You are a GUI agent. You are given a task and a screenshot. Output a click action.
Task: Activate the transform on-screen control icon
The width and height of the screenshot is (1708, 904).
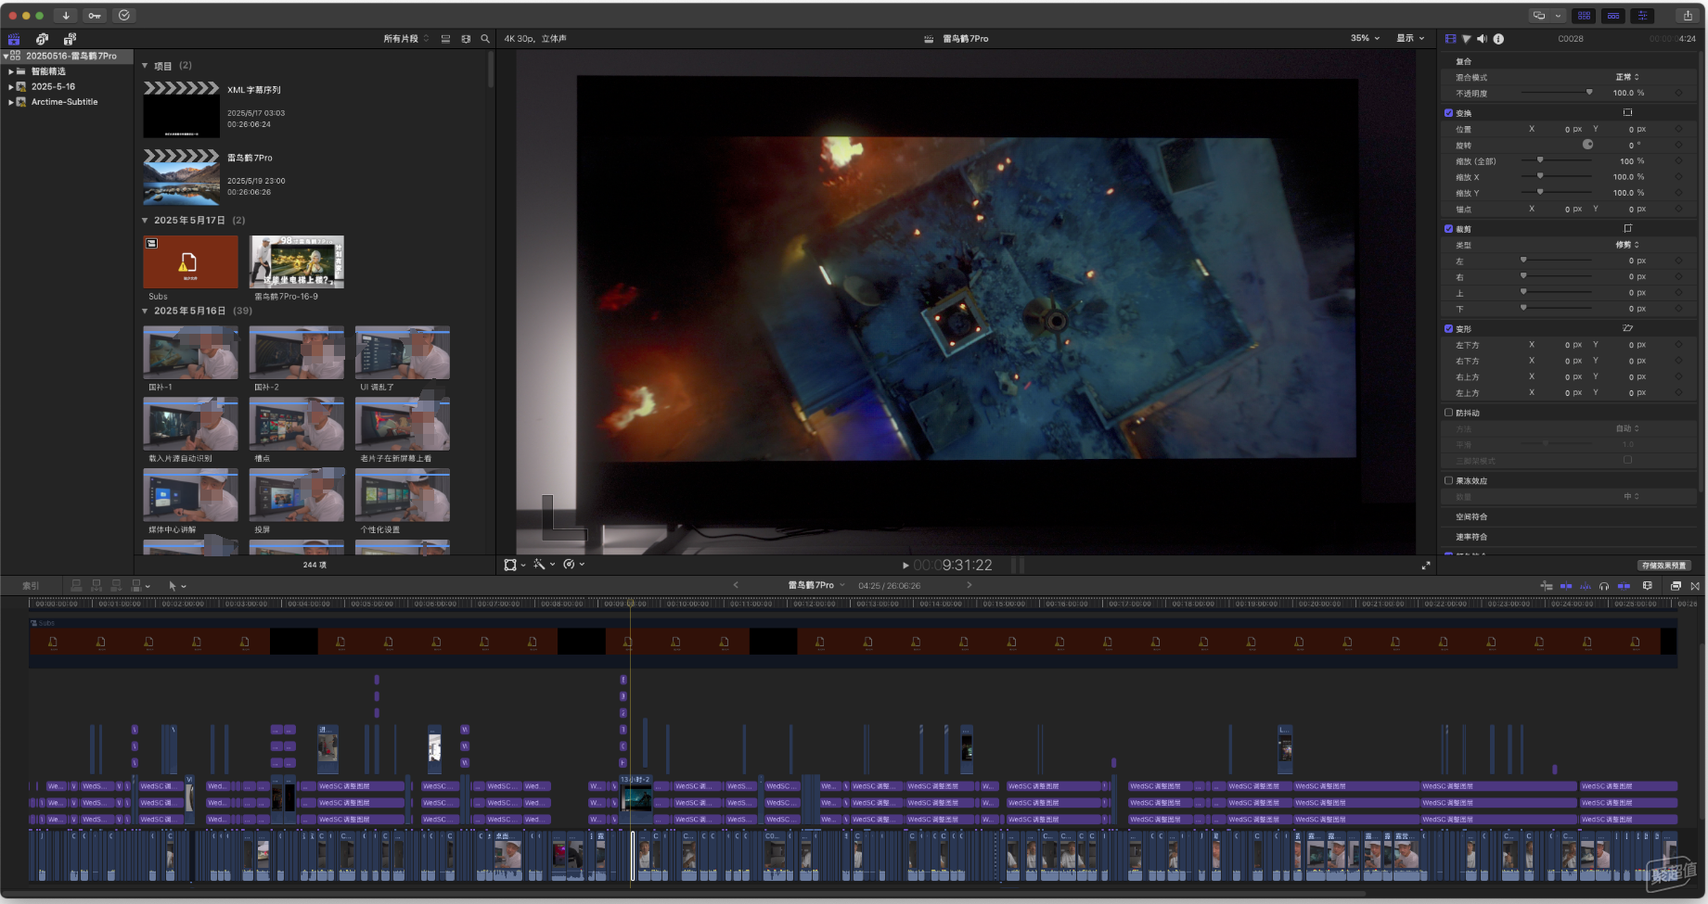[x=1627, y=112]
